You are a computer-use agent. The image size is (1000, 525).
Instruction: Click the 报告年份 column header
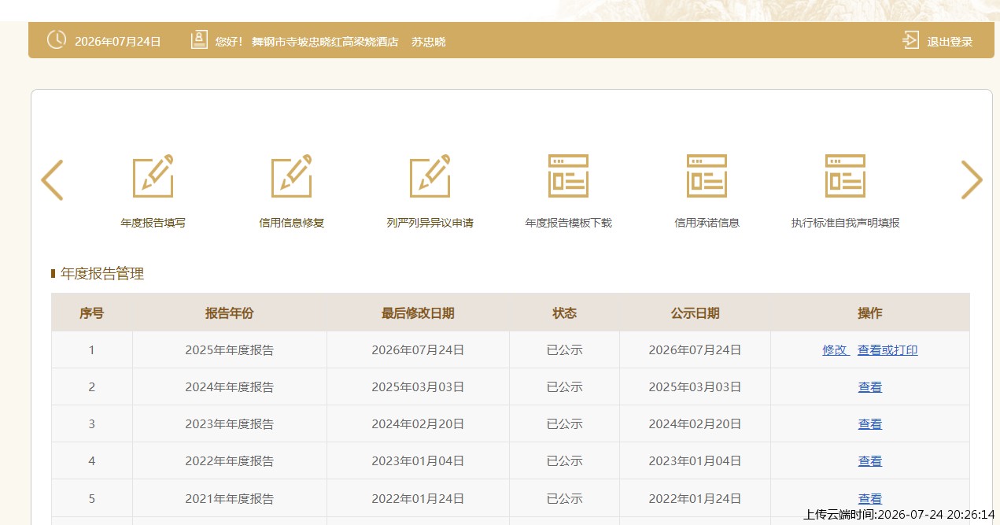229,313
